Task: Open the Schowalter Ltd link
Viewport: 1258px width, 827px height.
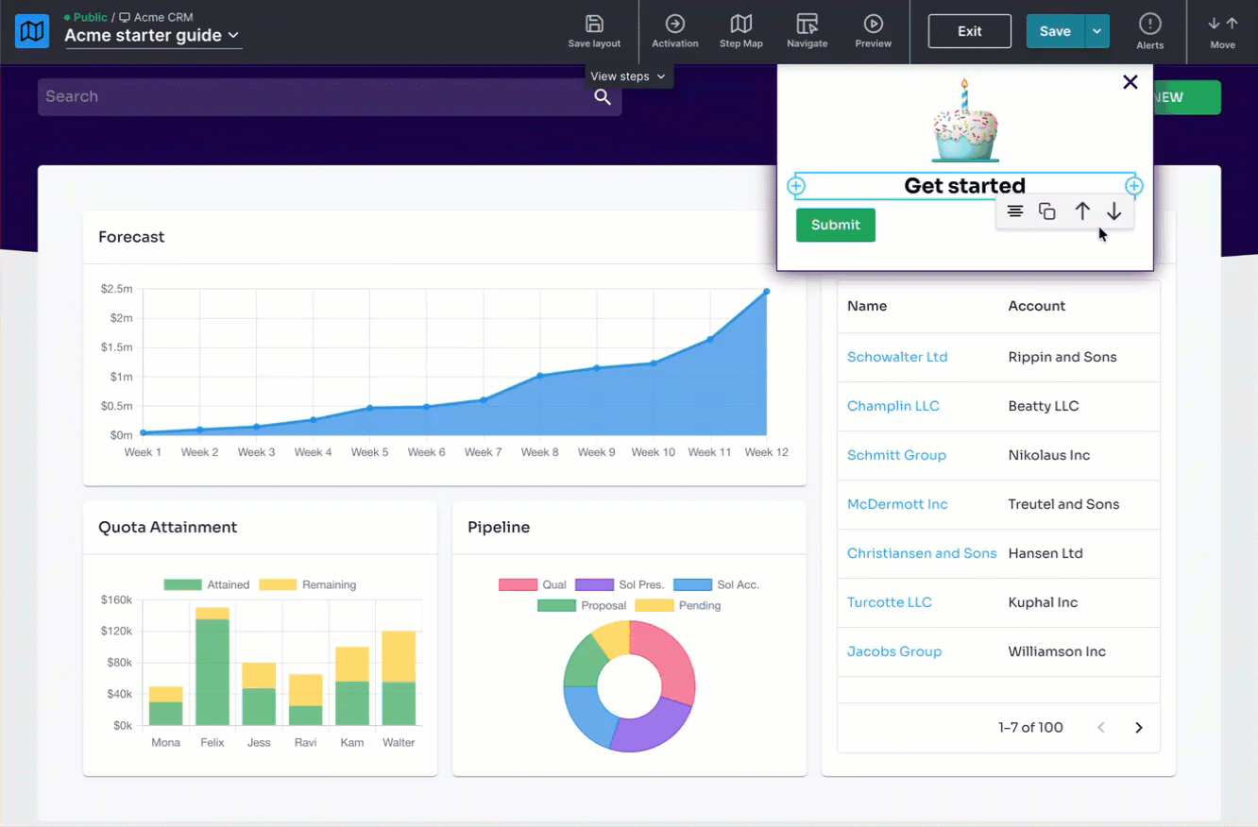Action: tap(897, 357)
